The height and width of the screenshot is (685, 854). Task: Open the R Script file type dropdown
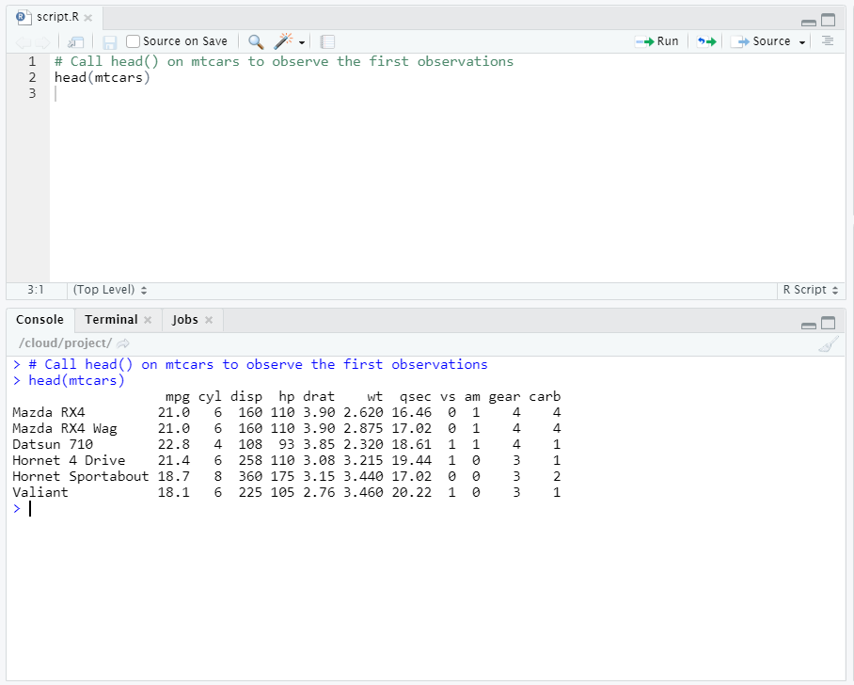click(x=811, y=290)
